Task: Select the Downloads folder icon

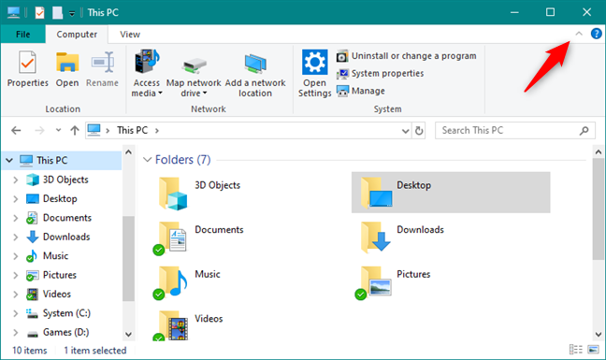Action: 375,238
